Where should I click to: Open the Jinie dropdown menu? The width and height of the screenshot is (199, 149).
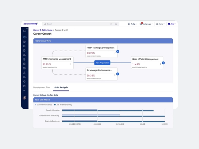172,24
